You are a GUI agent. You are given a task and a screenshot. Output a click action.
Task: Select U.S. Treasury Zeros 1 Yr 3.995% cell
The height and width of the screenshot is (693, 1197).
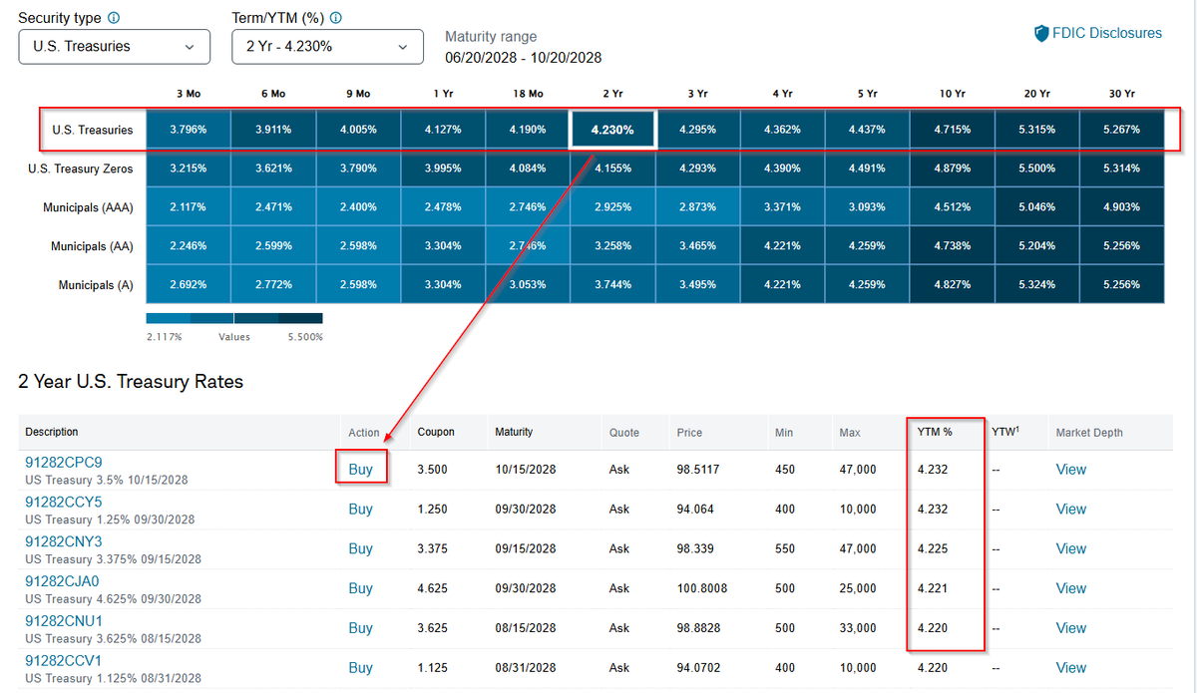[x=443, y=169]
